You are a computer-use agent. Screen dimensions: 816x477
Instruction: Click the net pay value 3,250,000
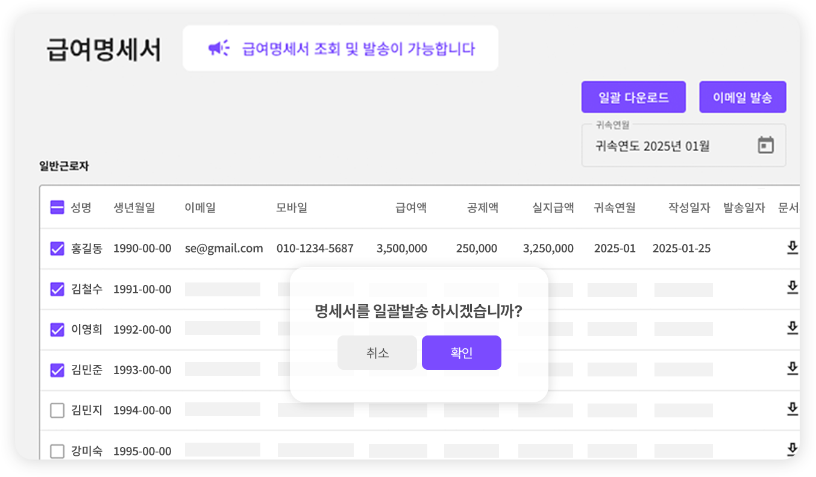(548, 248)
